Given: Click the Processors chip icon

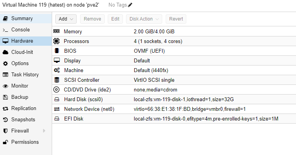Looking at the screenshot, I should coord(56,41).
